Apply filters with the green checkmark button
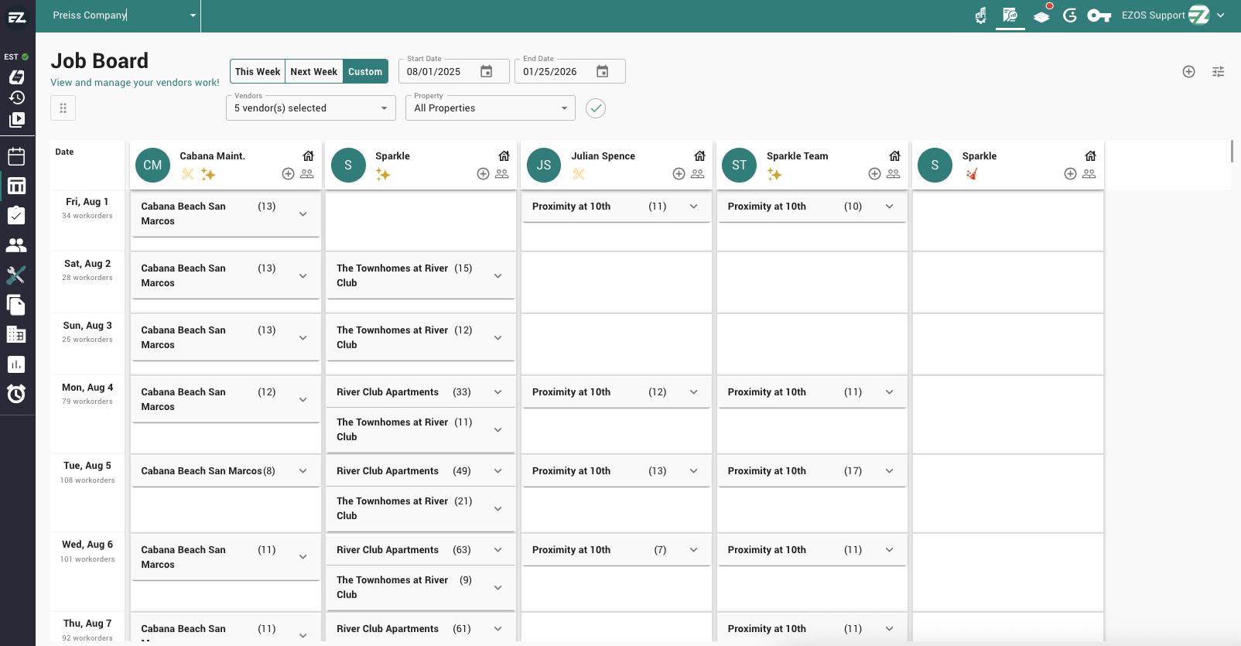Viewport: 1241px width, 646px height. tap(596, 108)
